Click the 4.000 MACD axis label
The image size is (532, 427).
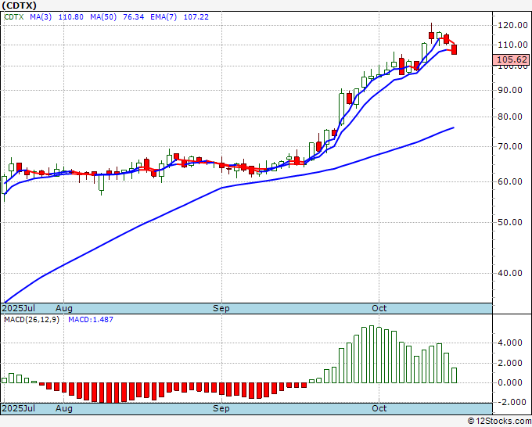coord(510,343)
